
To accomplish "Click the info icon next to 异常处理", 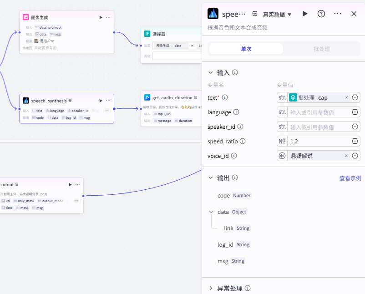I will pyautogui.click(x=248, y=288).
